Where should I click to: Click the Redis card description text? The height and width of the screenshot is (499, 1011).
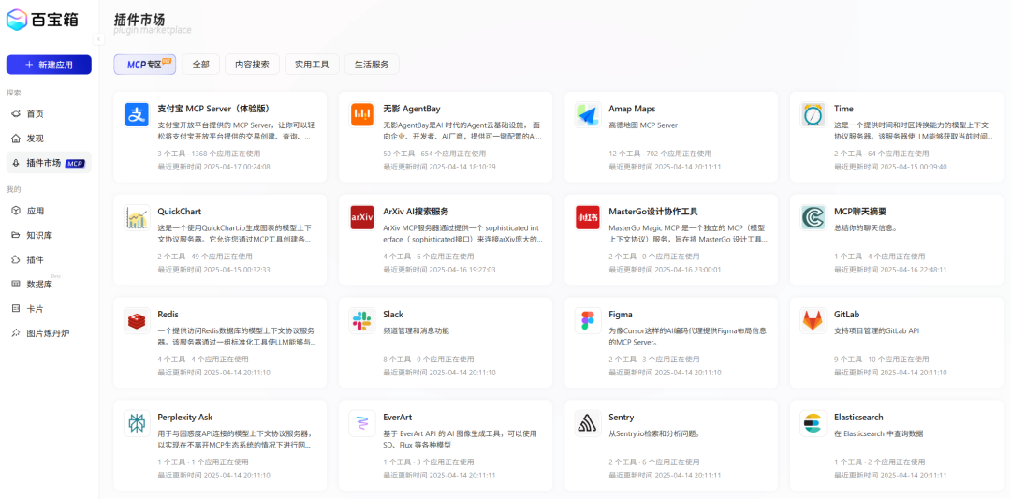pyautogui.click(x=237, y=336)
